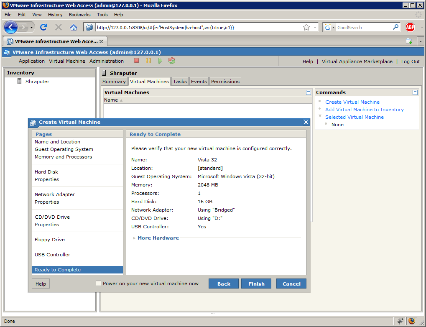Screen dimensions: 426x327
Task: Click the Reset virtual machine icon
Action: click(x=172, y=61)
